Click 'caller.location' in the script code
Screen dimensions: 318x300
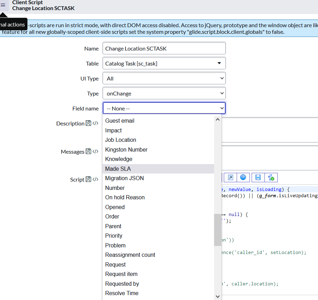252,284
